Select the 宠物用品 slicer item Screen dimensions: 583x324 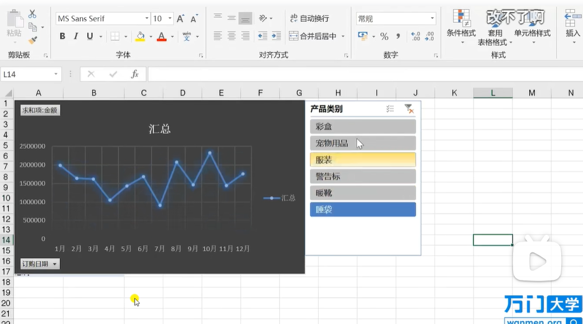pos(363,143)
